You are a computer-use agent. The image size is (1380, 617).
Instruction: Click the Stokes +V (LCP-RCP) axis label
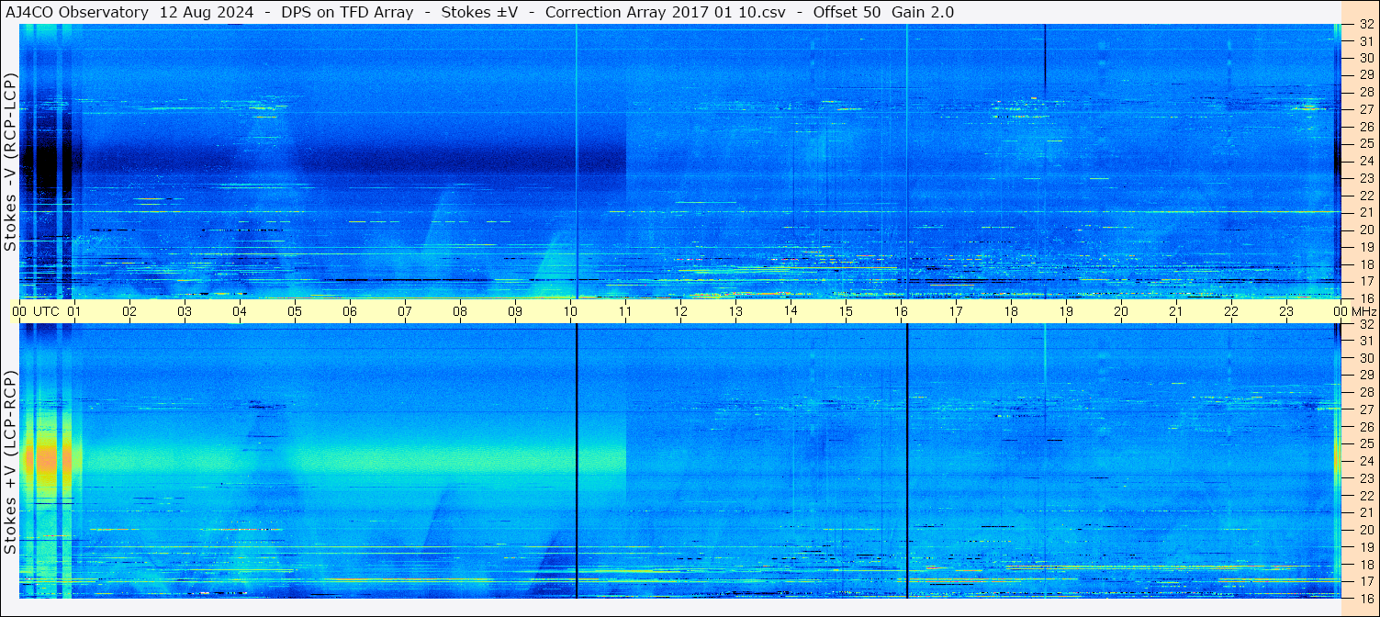pos(11,463)
